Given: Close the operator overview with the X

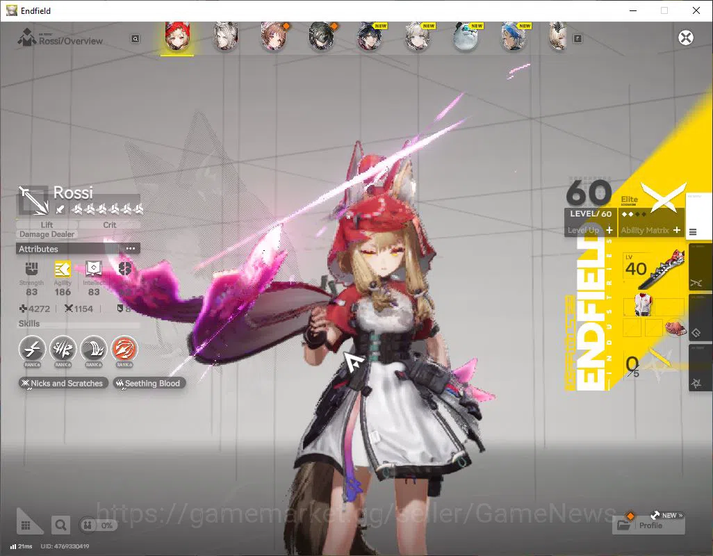Looking at the screenshot, I should 686,38.
